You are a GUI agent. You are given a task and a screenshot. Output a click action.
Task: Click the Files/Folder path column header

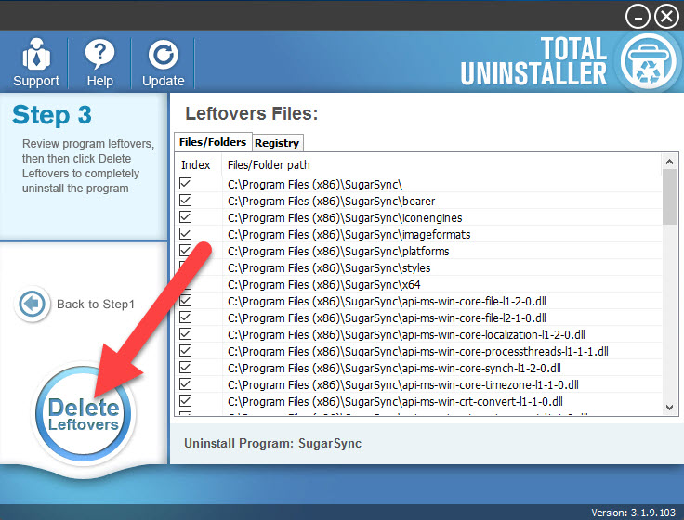point(269,164)
